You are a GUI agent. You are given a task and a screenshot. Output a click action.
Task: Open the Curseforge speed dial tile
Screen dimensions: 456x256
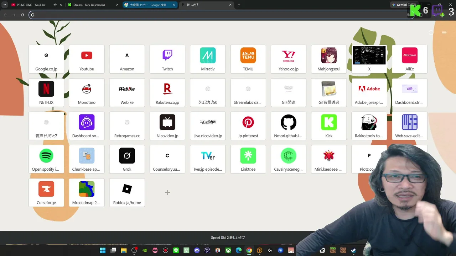click(46, 193)
